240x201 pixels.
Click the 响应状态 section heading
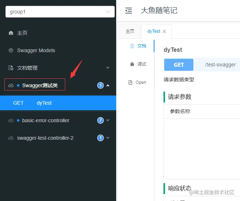coord(180,188)
